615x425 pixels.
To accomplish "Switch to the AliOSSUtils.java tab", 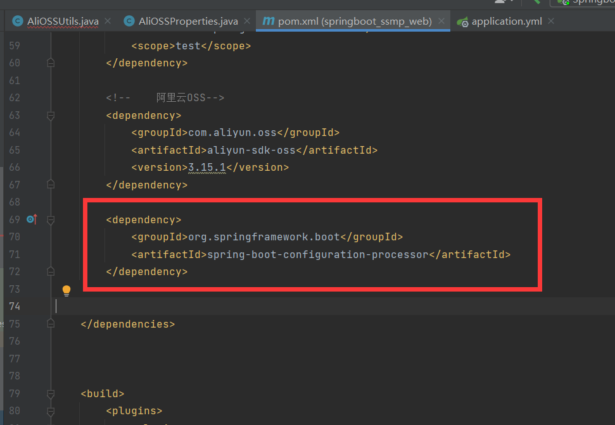I will pos(63,21).
